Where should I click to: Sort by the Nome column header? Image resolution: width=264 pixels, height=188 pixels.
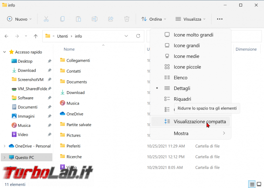coord(69,49)
